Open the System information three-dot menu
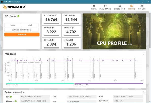Image resolution: width=151 pixels, height=103 pixels. (144, 92)
